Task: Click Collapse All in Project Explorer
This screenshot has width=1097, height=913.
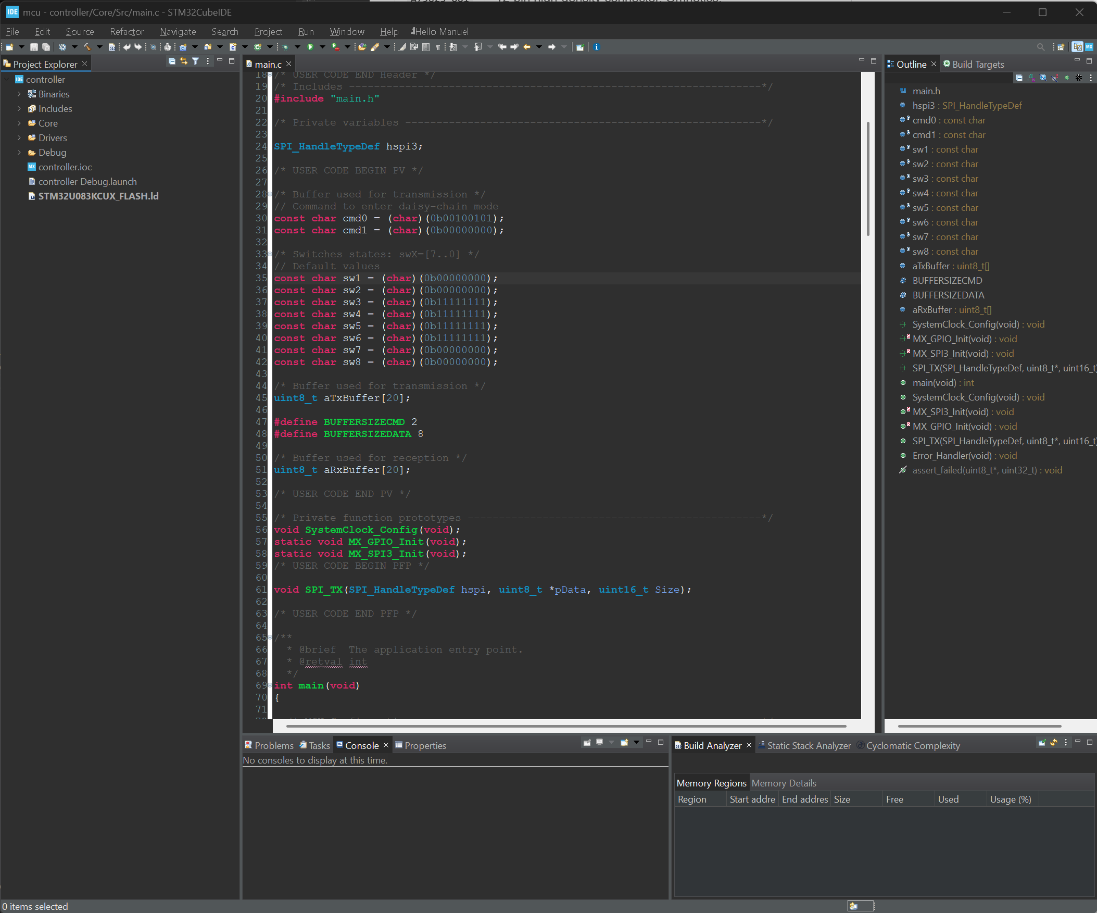Action: pyautogui.click(x=171, y=61)
